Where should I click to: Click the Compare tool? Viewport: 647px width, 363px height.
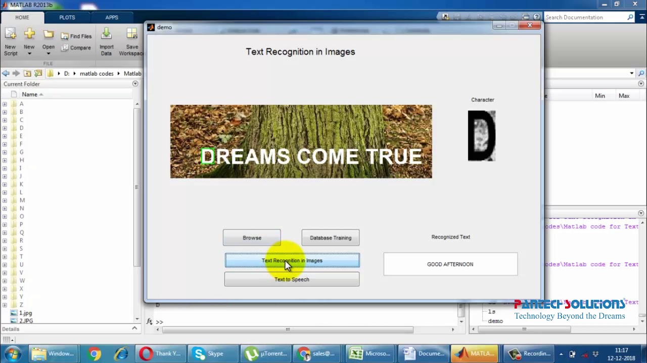(76, 48)
